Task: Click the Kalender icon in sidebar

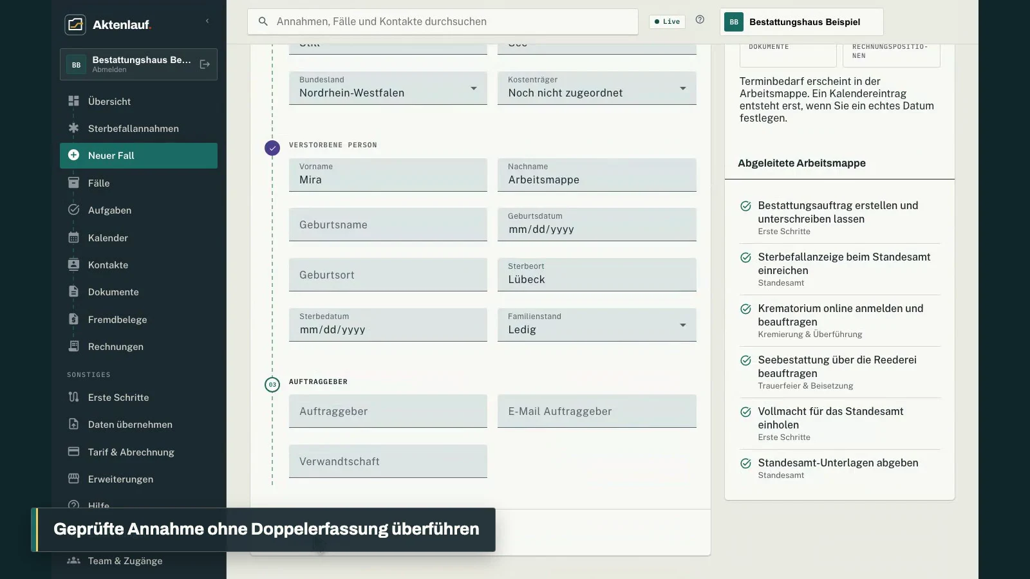Action: [73, 237]
